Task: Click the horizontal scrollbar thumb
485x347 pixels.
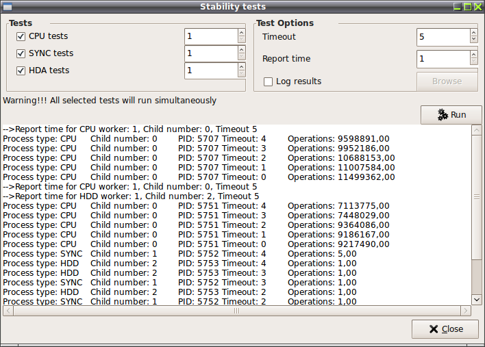Action: (237, 311)
